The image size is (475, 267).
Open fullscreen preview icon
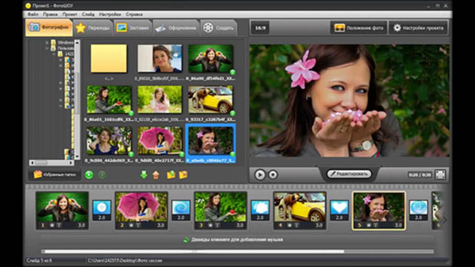click(x=440, y=175)
